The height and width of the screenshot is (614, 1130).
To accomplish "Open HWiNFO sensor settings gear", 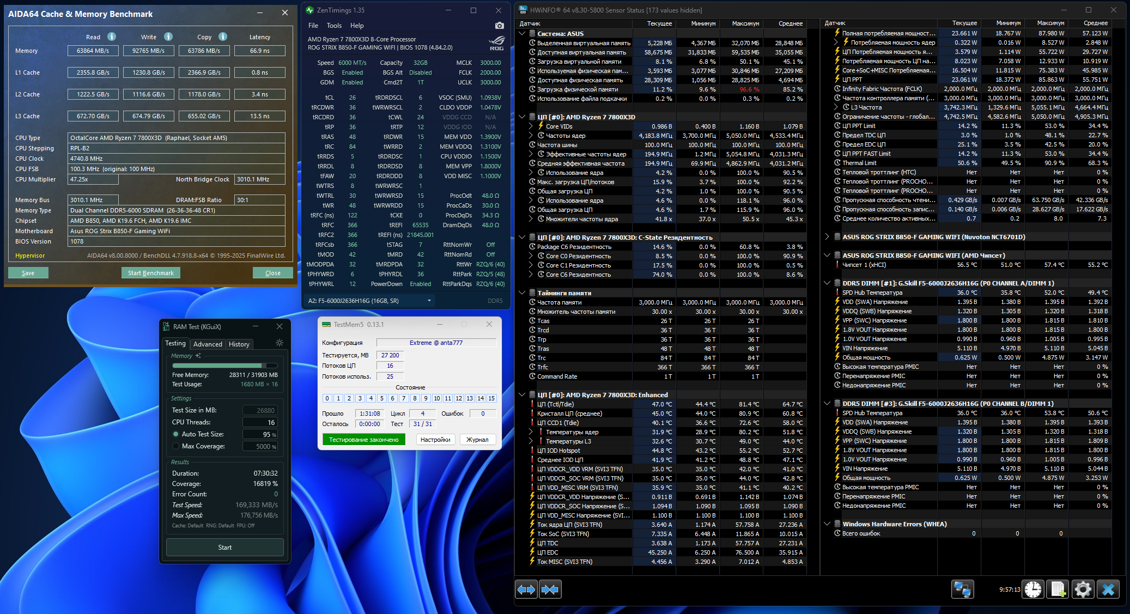I will pos(1083,589).
